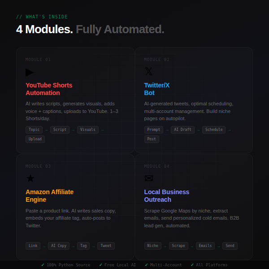Click the Upload step chip
This screenshot has height=269, width=269.
(35, 139)
